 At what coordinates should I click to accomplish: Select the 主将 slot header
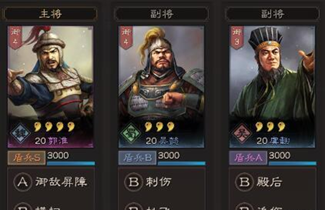(51, 14)
